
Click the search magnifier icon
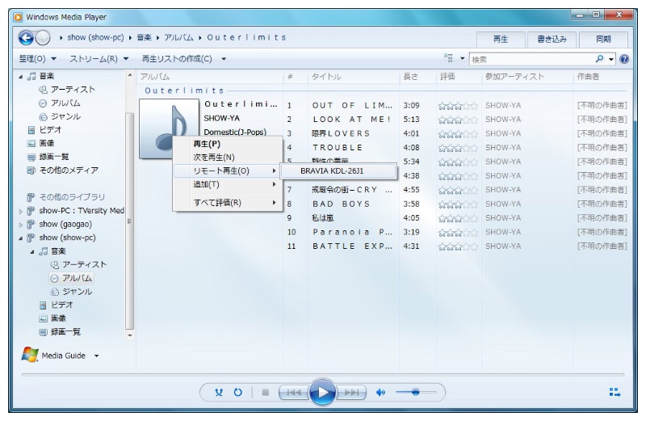coord(599,59)
